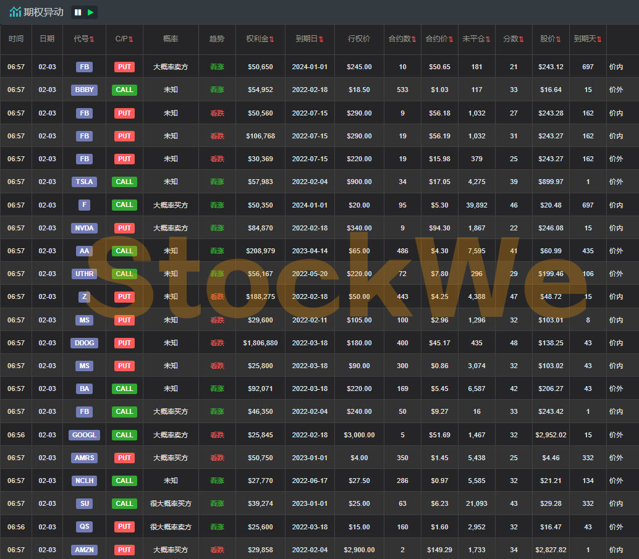Open the DDOG ticker tag
This screenshot has height=559, width=639.
pyautogui.click(x=85, y=343)
